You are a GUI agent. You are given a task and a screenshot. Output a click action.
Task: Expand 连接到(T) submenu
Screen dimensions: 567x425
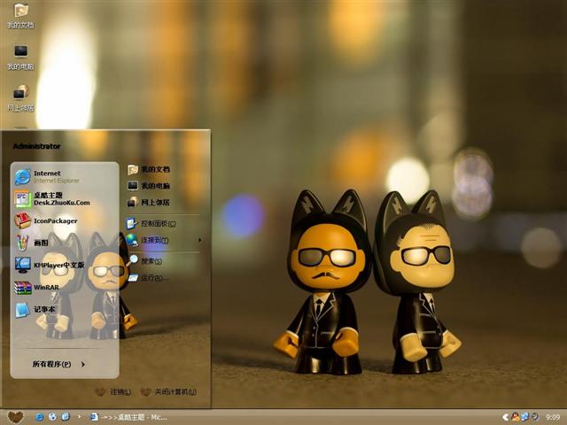163,240
